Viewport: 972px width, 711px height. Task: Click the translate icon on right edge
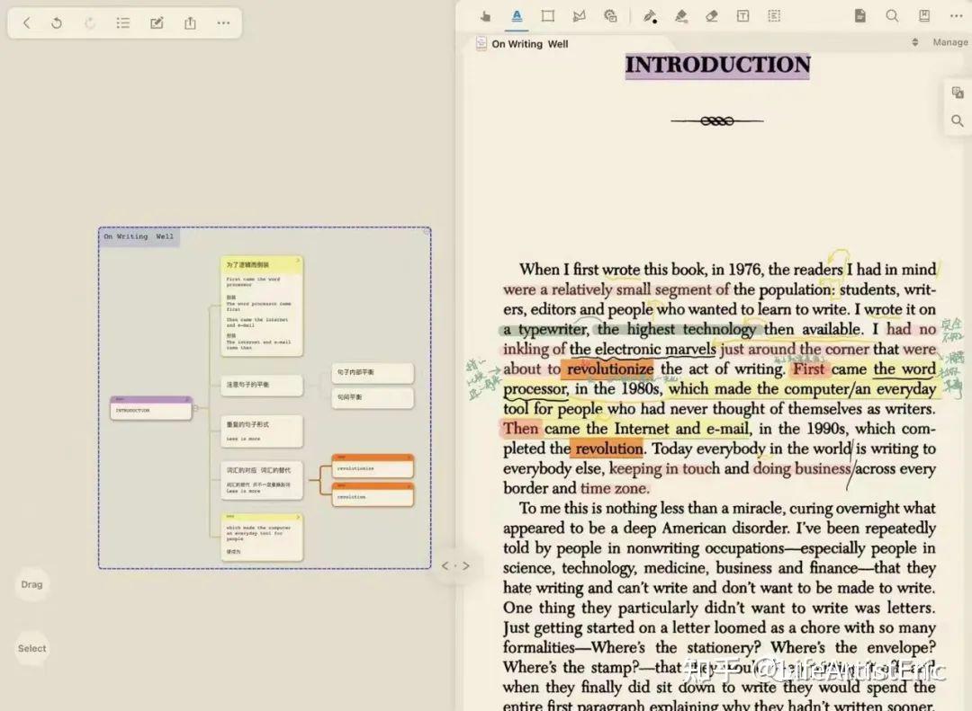(x=958, y=93)
